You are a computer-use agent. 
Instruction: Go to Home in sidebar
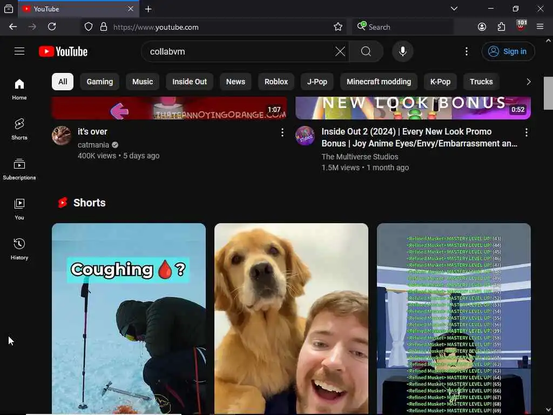pyautogui.click(x=19, y=89)
